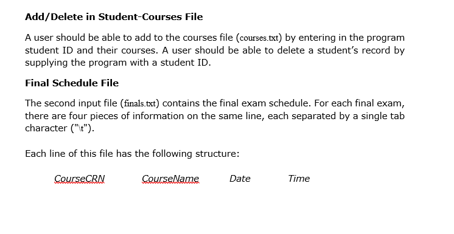454x234 pixels.
Task: Click the phrase 'supplying the program with a student ID'
Action: pos(117,63)
